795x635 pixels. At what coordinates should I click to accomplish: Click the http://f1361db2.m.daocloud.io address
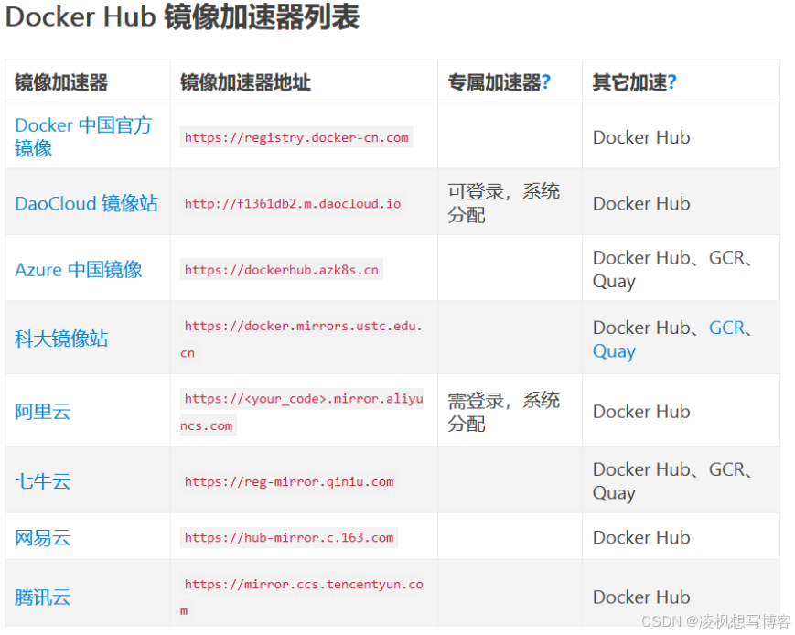pyautogui.click(x=293, y=203)
